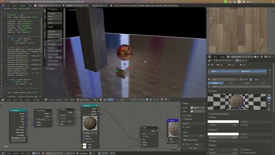Click the Duplicate Linked button

55,34
